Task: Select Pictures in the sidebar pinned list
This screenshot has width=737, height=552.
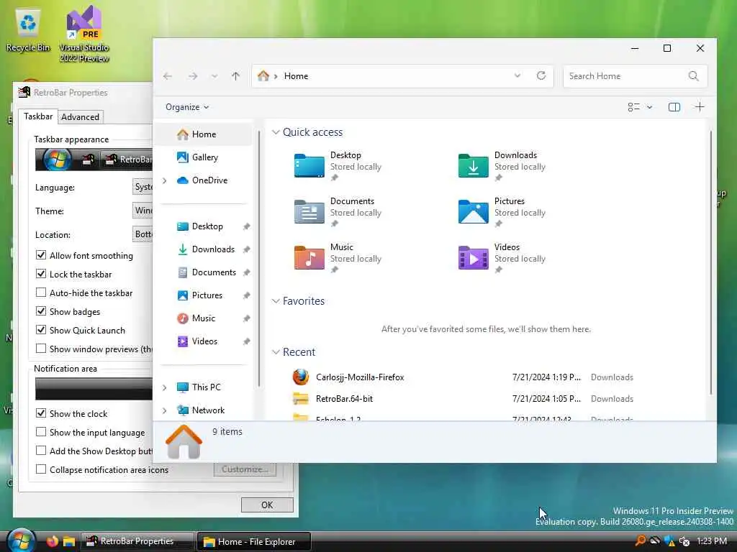Action: [207, 295]
